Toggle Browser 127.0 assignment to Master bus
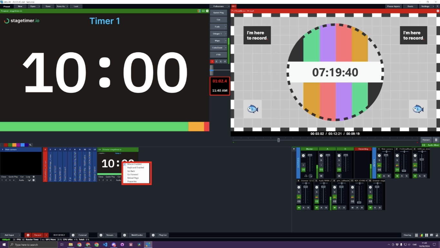Image resolution: width=440 pixels, height=248 pixels. click(299, 208)
